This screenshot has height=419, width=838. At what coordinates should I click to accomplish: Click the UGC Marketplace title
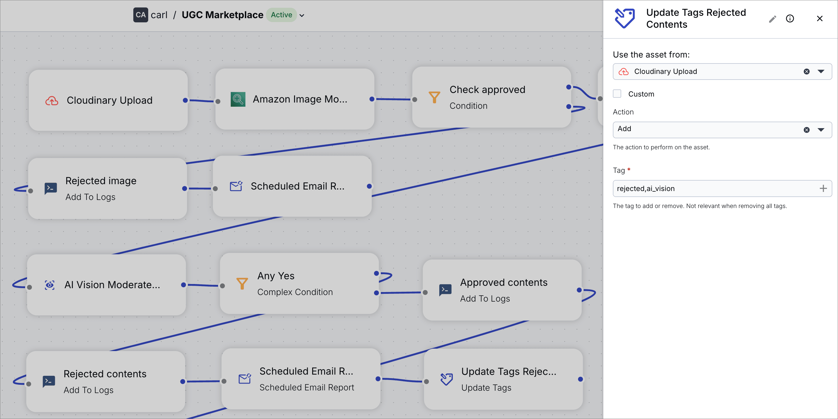[222, 15]
